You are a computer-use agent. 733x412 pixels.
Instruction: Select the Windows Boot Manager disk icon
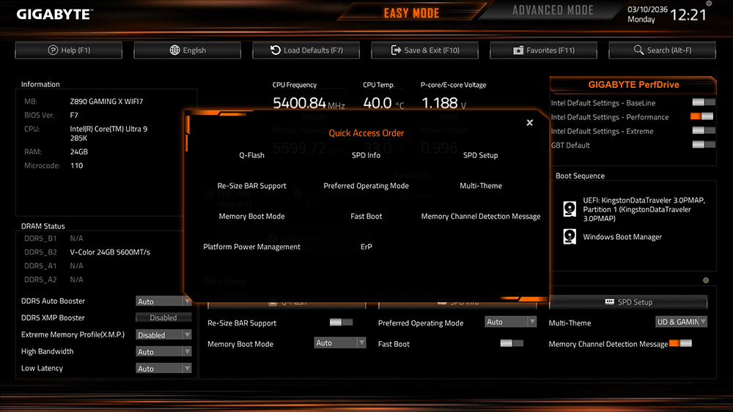point(570,236)
